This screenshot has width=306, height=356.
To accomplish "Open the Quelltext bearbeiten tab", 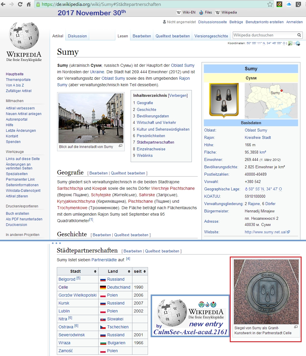I will point(172,36).
